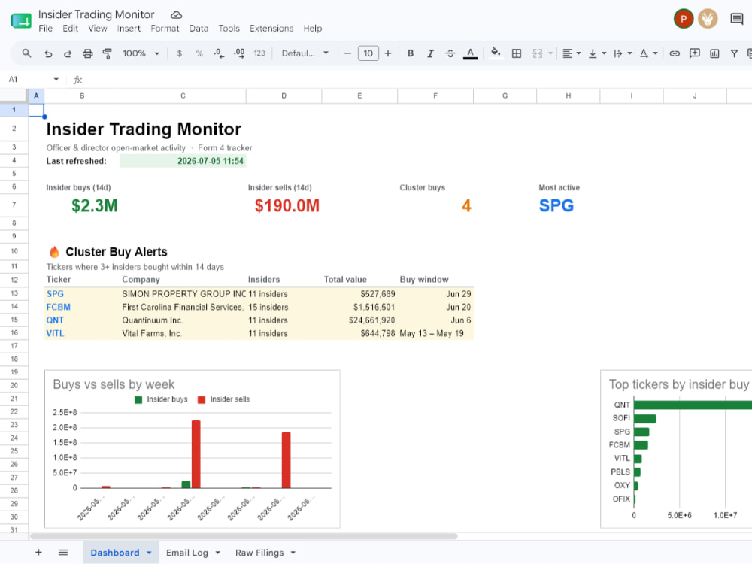Open text wrapping dropdown

coord(623,53)
